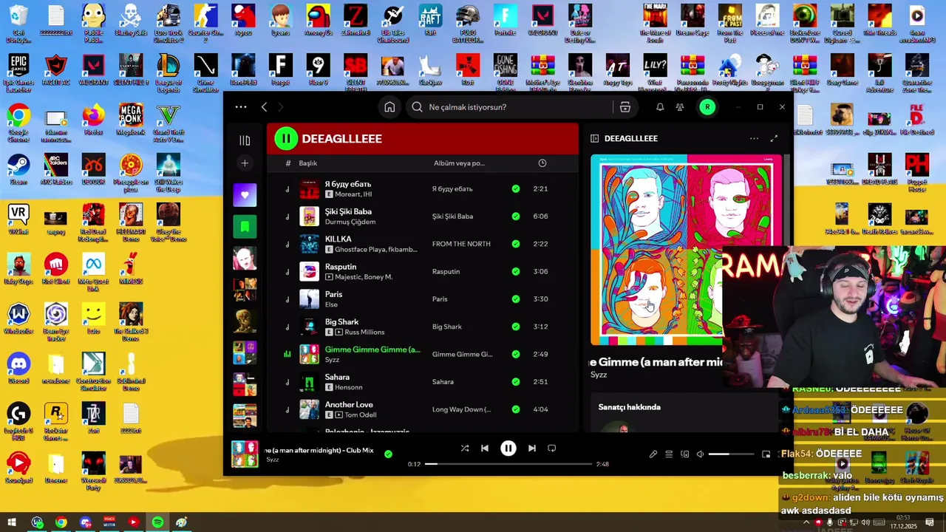The height and width of the screenshot is (532, 946).
Task: Select Big Shark track row
Action: click(422, 327)
